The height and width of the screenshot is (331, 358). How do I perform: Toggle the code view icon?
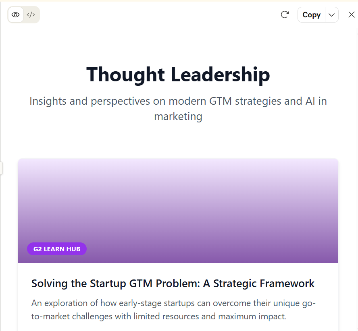click(31, 15)
